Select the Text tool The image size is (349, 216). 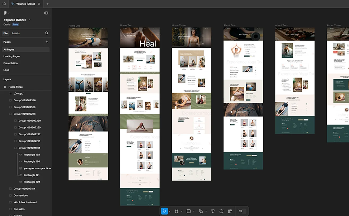point(213,211)
